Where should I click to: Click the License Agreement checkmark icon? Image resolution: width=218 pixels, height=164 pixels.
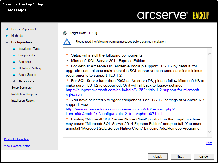(x=7, y=29)
